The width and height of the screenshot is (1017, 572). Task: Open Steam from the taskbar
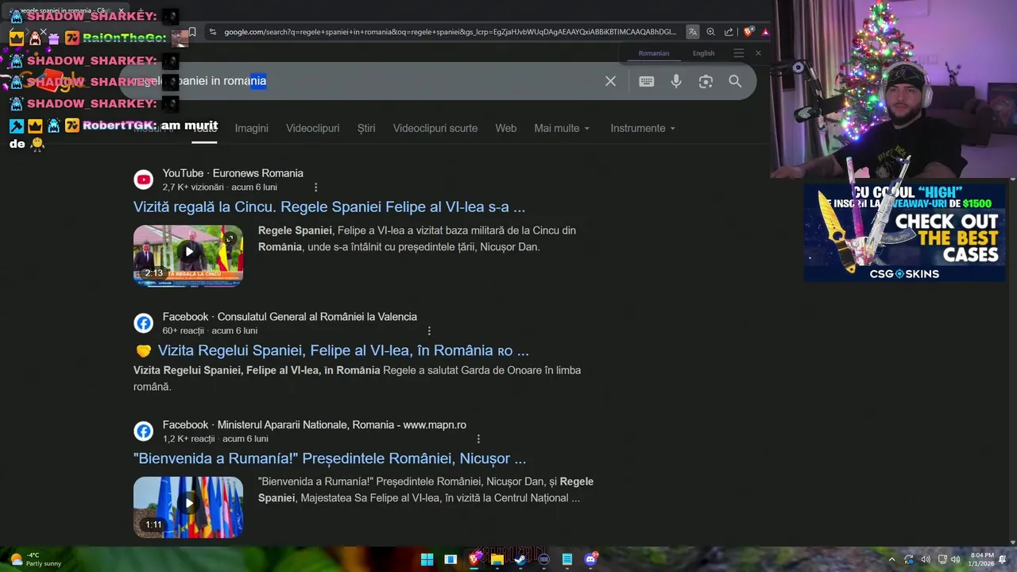point(520,559)
